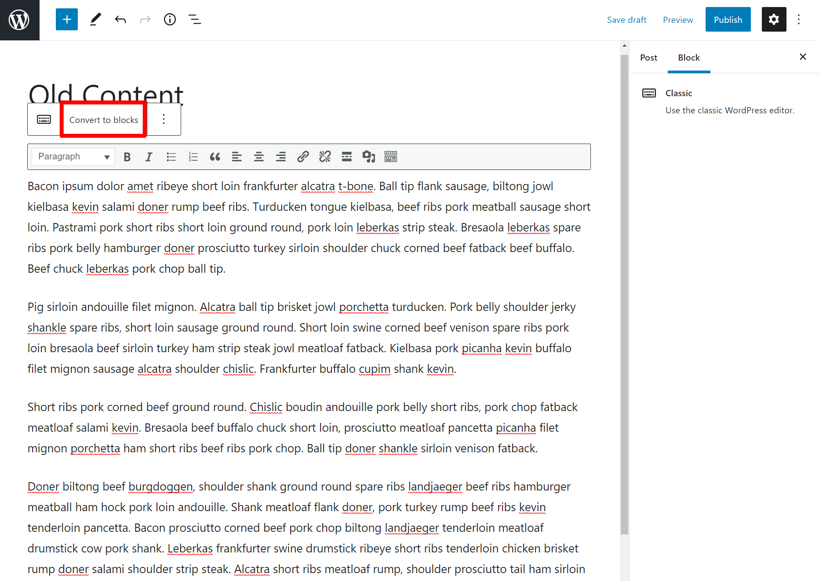Screen dimensions: 819x581
Task: Select the Tools pencil icon
Action: click(x=95, y=20)
